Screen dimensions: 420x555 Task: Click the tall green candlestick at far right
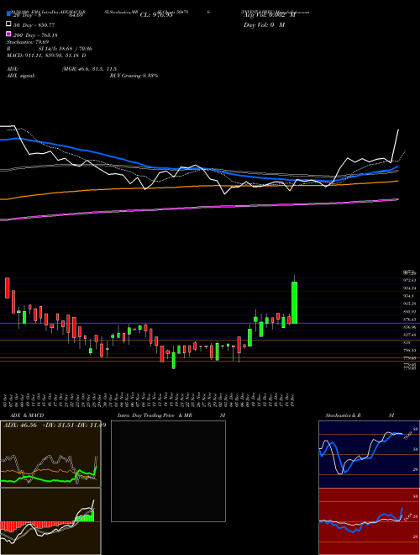pyautogui.click(x=294, y=303)
